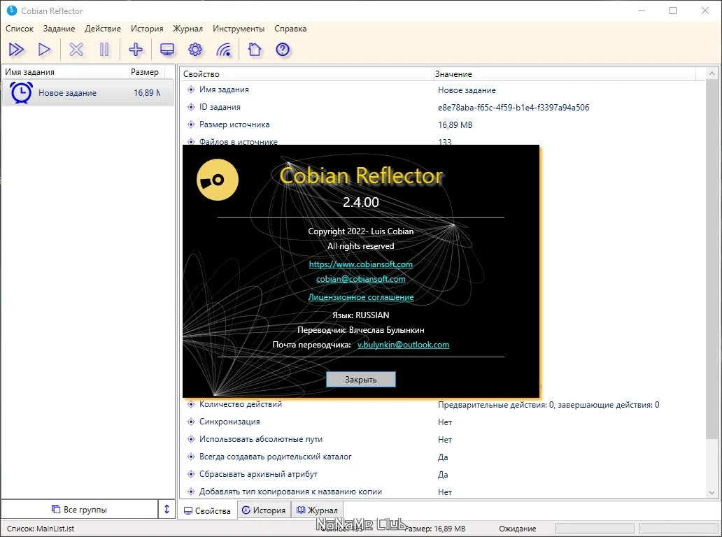
Task: Click the yellow Cobian logo in About dialog
Action: 218,180
